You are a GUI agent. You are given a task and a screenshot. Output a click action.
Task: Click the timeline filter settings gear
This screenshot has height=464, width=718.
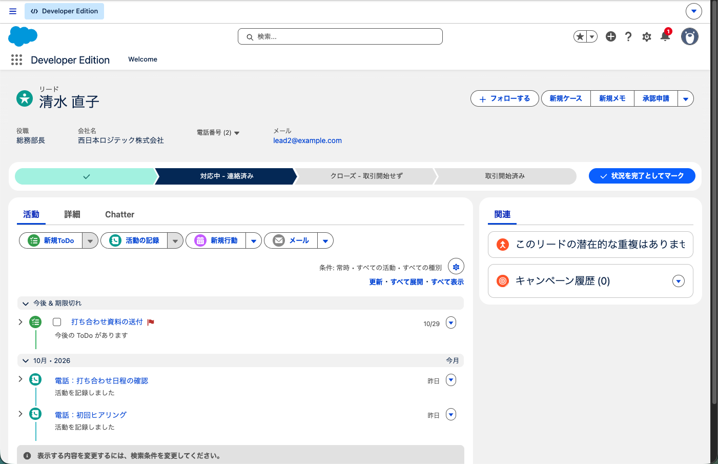click(456, 267)
